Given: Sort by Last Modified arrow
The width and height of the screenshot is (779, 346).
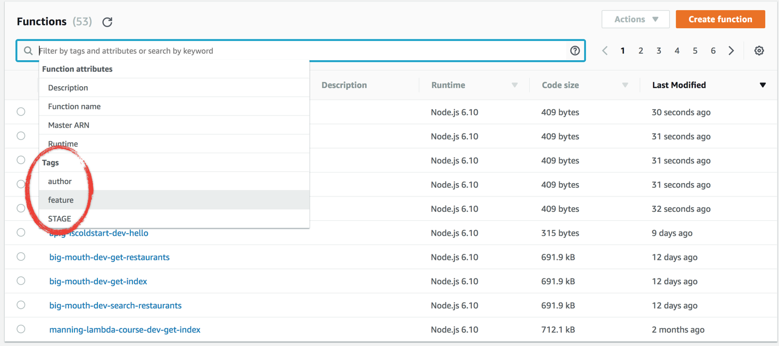Looking at the screenshot, I should click(763, 85).
